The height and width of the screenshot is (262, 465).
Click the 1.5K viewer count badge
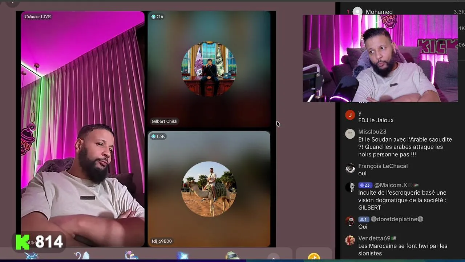pos(158,136)
